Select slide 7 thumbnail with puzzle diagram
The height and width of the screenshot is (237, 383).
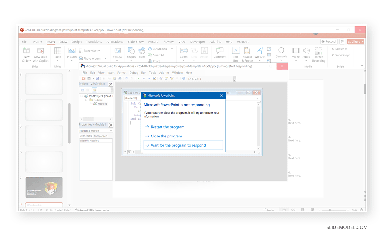click(44, 188)
